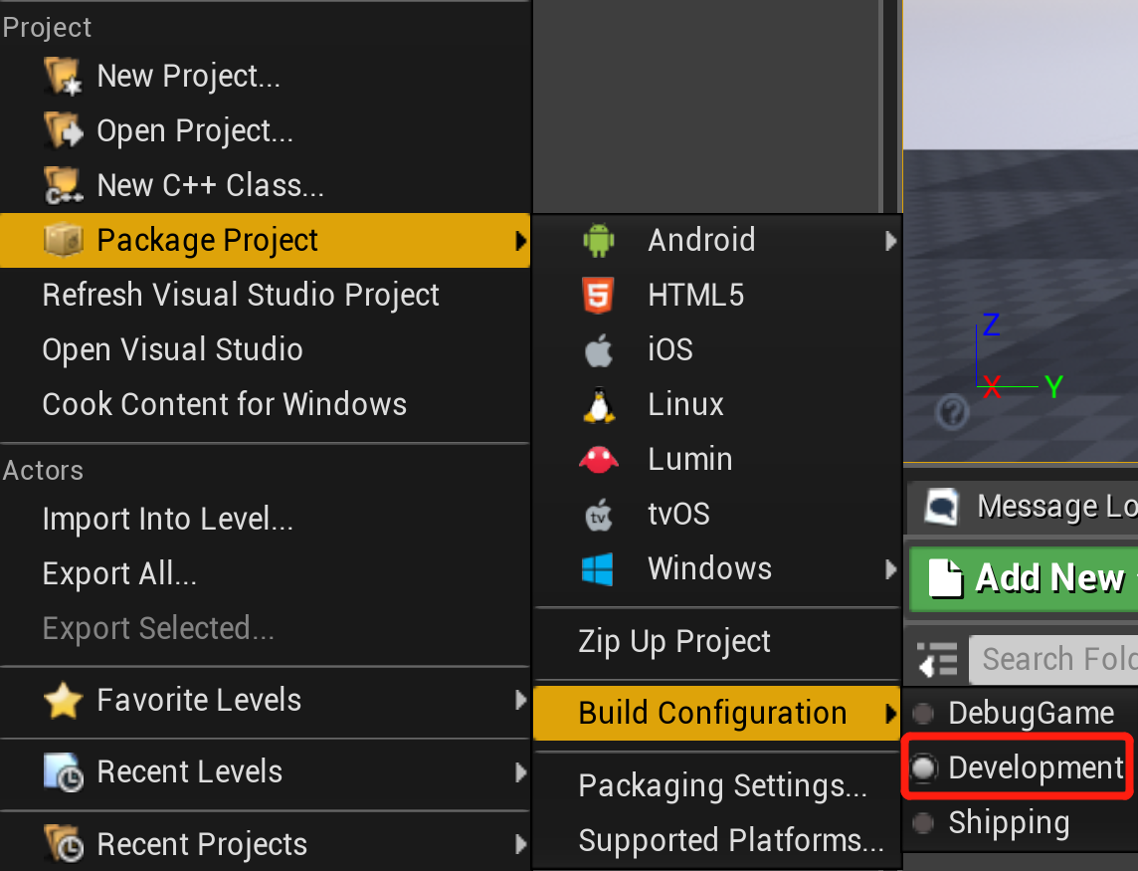The image size is (1138, 871).
Task: Click the Linux penguin icon
Action: 599,405
